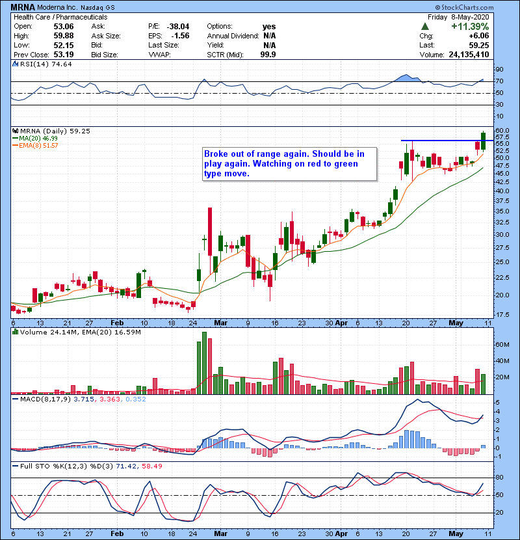520x540 pixels.
Task: Click the blue breakout annotation text box
Action: click(x=290, y=164)
